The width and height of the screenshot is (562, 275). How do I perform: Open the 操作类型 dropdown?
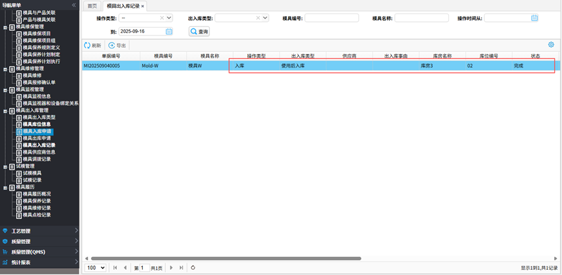169,18
